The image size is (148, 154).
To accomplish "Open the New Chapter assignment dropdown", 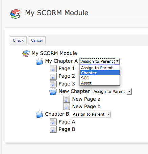I will 112,92.
